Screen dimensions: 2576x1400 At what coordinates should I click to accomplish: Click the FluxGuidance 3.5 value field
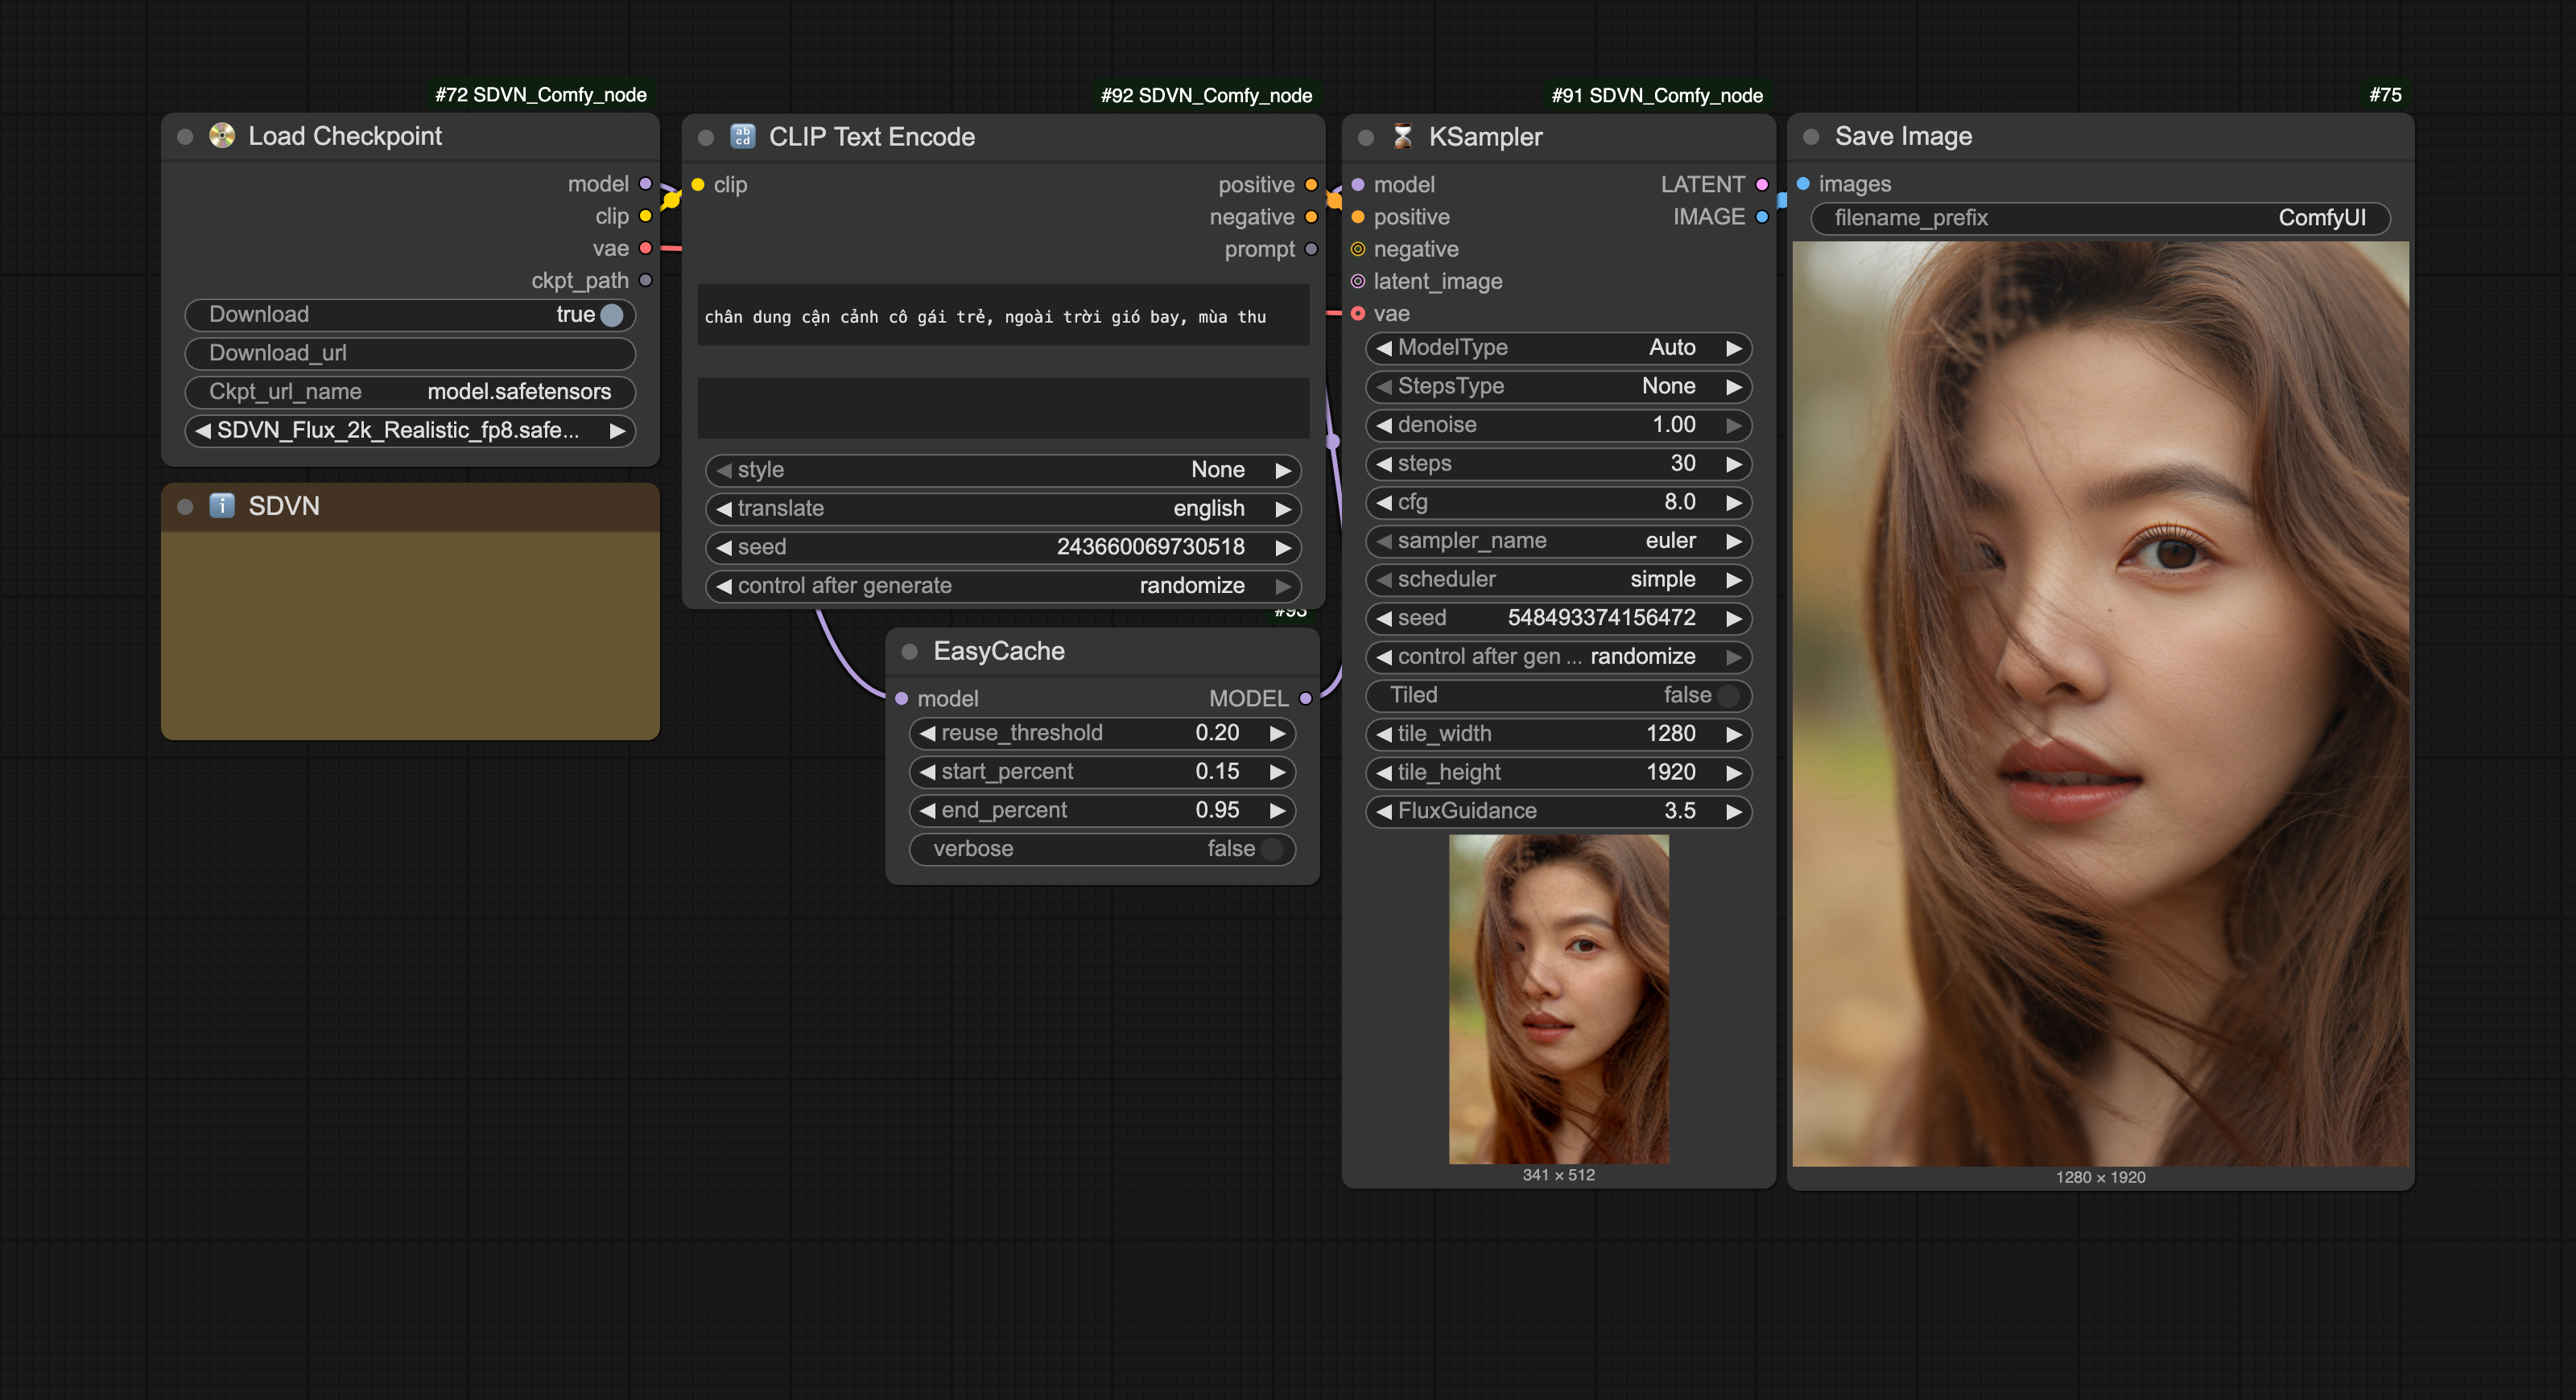tap(1558, 811)
